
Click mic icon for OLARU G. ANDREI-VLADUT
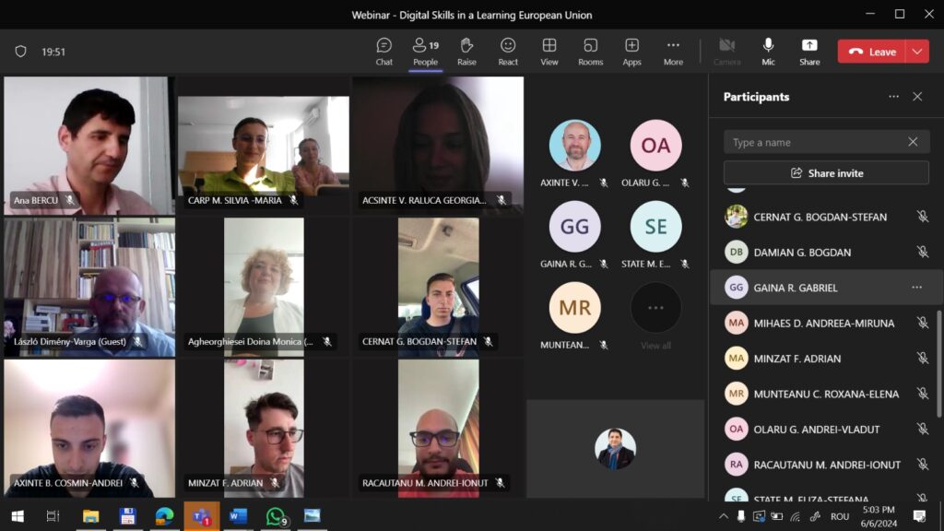[x=922, y=430]
